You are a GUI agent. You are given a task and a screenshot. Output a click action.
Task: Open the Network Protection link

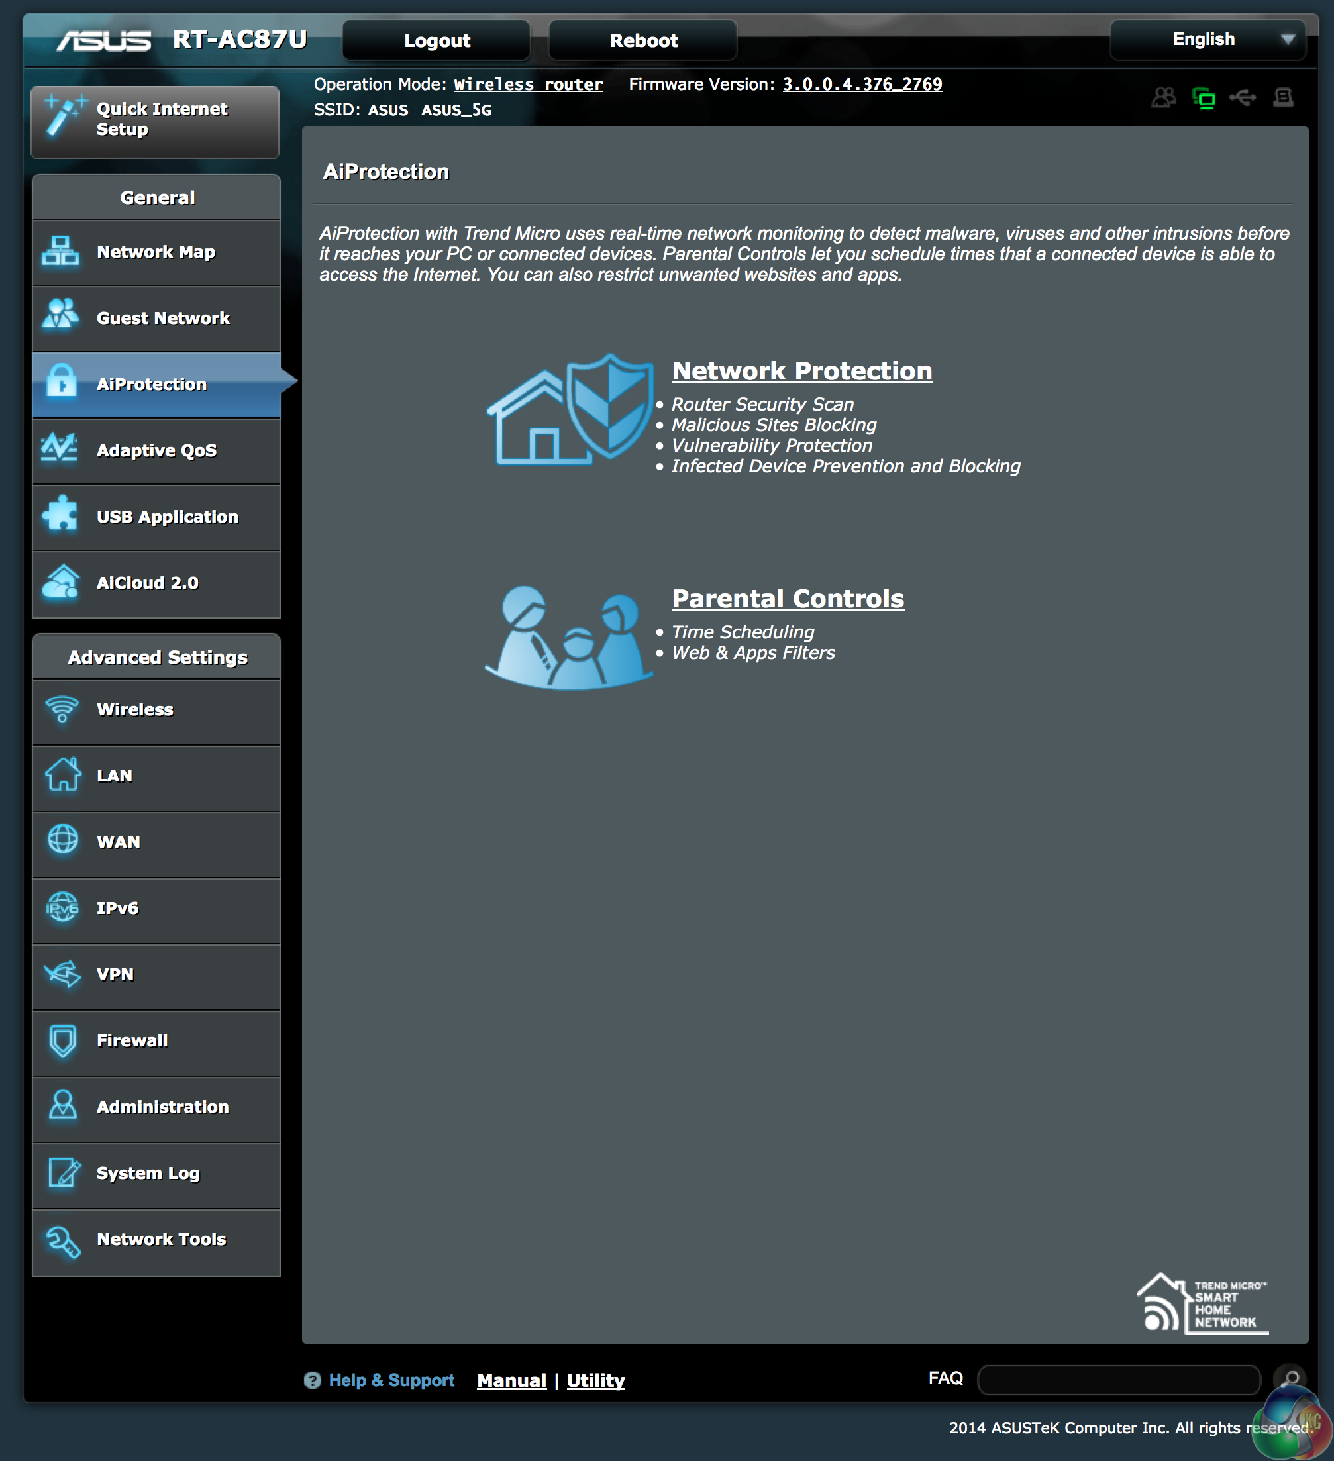[801, 371]
